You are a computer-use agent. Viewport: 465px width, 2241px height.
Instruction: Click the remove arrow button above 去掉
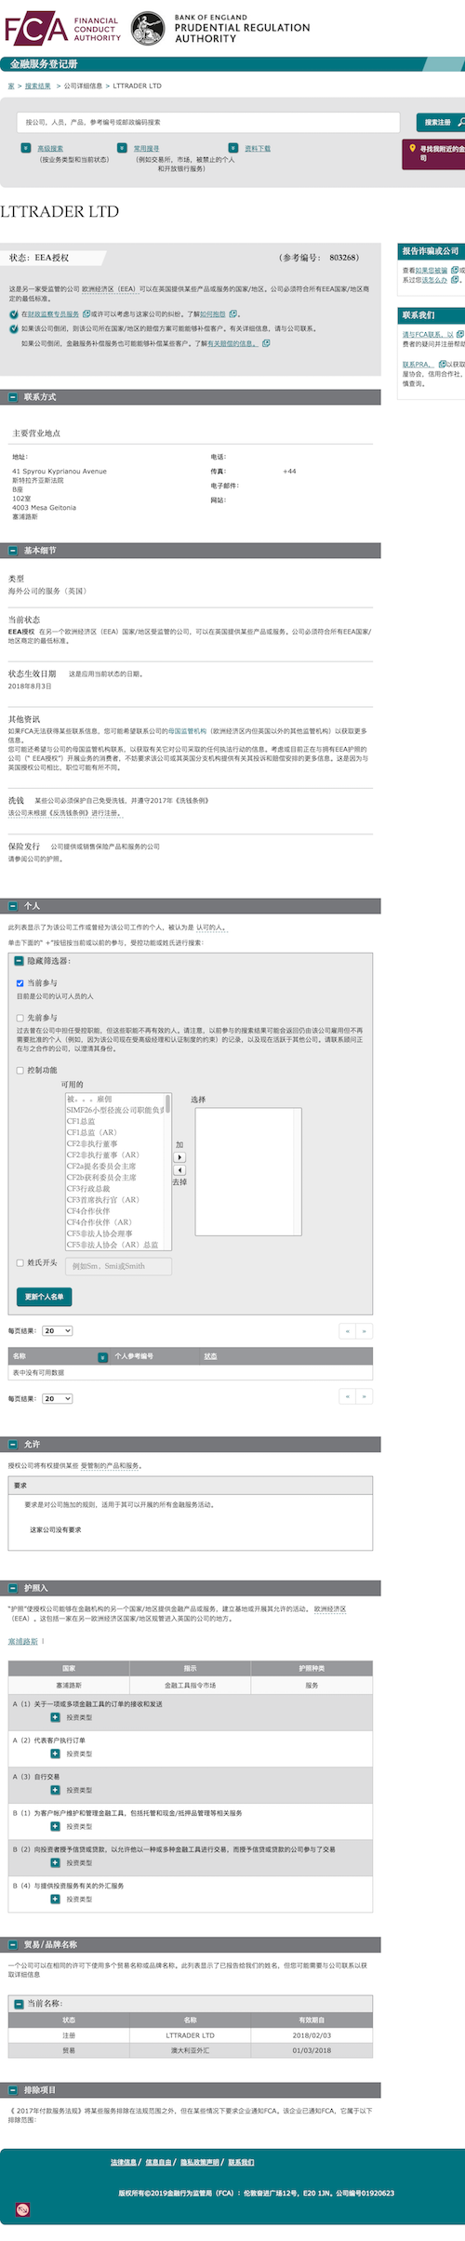pos(180,1170)
